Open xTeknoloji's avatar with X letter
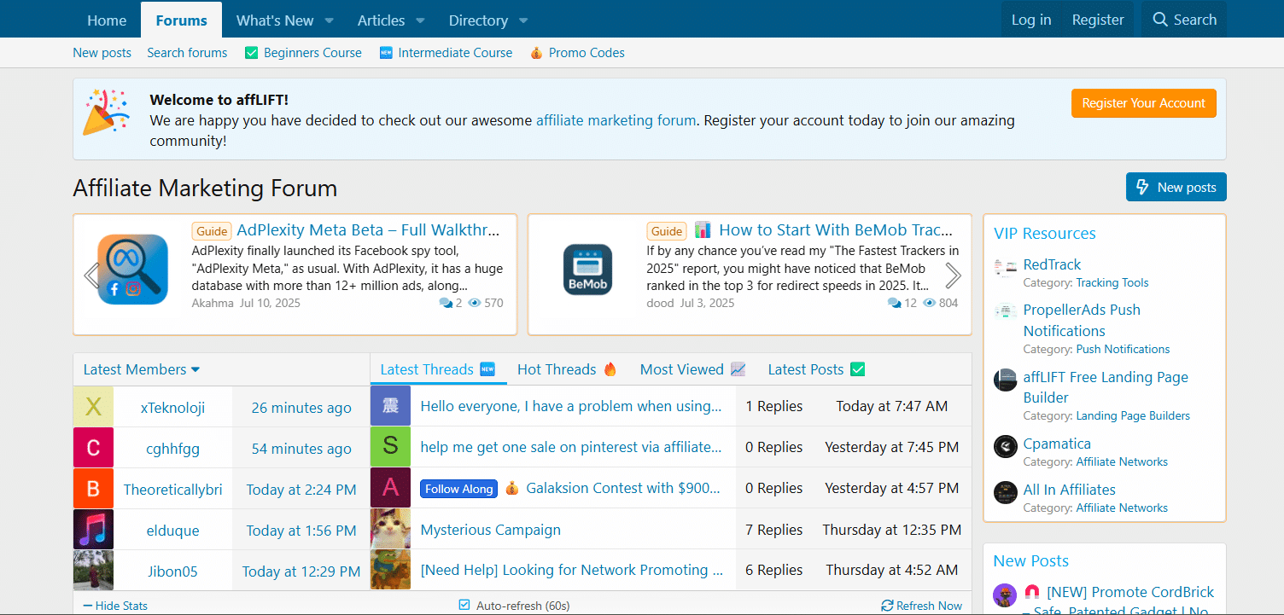The height and width of the screenshot is (615, 1284). point(93,407)
